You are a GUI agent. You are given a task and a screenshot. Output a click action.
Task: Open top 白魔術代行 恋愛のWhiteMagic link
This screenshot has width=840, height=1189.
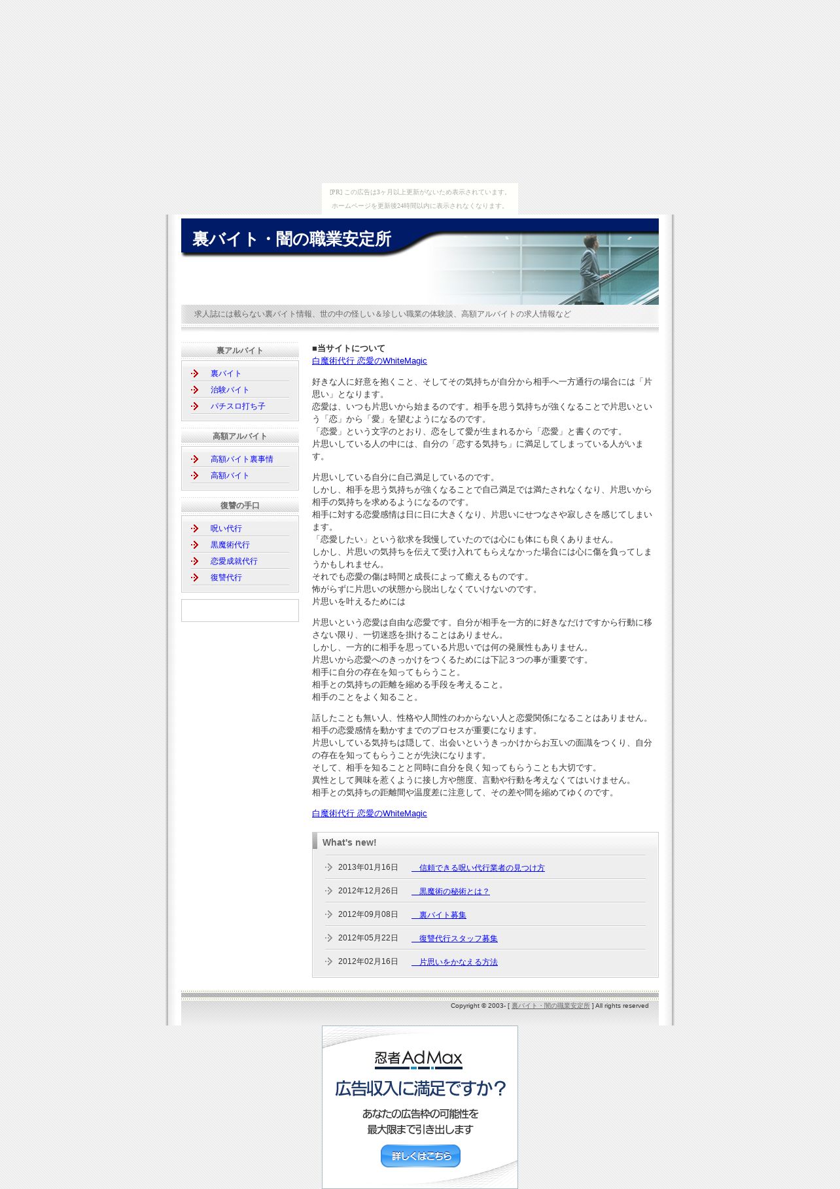(369, 361)
